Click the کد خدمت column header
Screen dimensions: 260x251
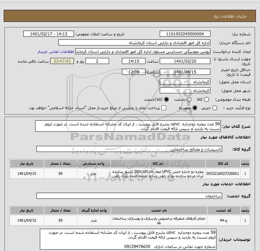(224, 211)
